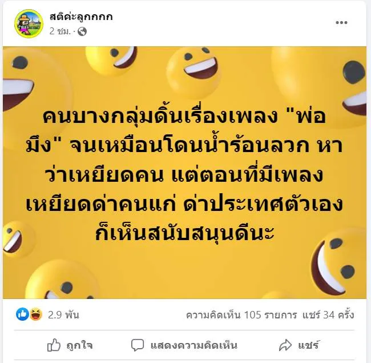Viewport: 371px width, 363px height.
Task: Click the คนบางกลุ่มดิ้นเรื่องเพลง text line in image
Action: pyautogui.click(x=160, y=116)
